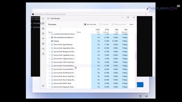The image size is (182, 102).
Task: Expand Service Host: Capability Acces... row
Action: click(x=49, y=55)
